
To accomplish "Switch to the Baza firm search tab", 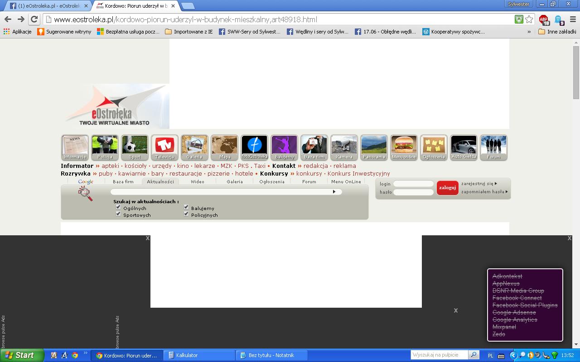I will click(x=123, y=181).
